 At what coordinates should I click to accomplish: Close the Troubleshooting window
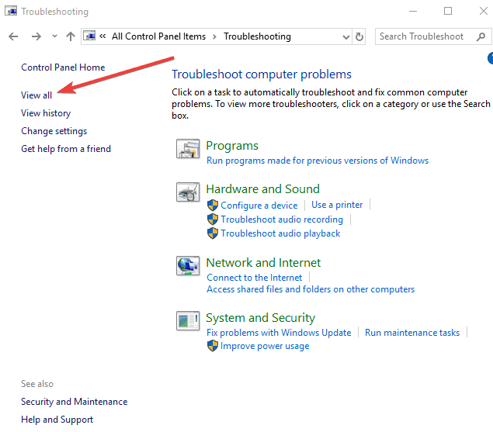click(x=483, y=12)
